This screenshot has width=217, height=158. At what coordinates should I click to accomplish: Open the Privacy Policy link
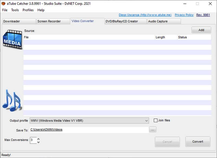click(184, 15)
